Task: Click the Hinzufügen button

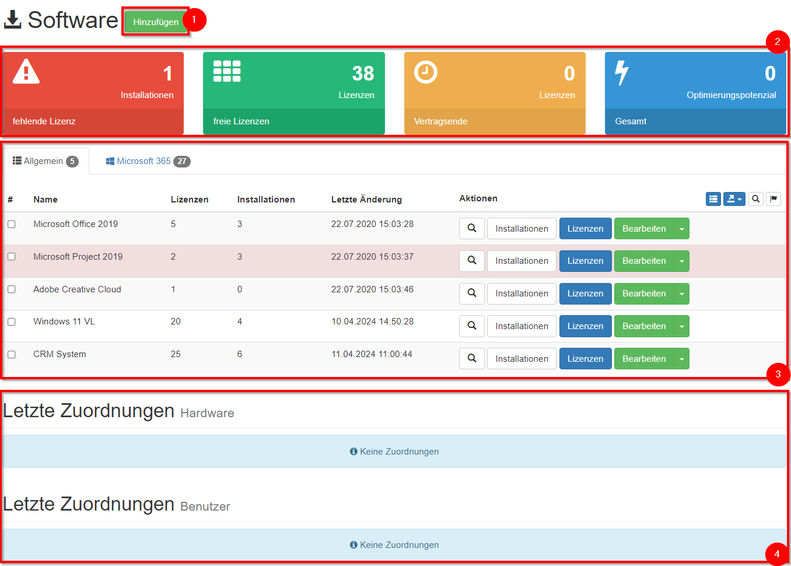Action: point(155,20)
